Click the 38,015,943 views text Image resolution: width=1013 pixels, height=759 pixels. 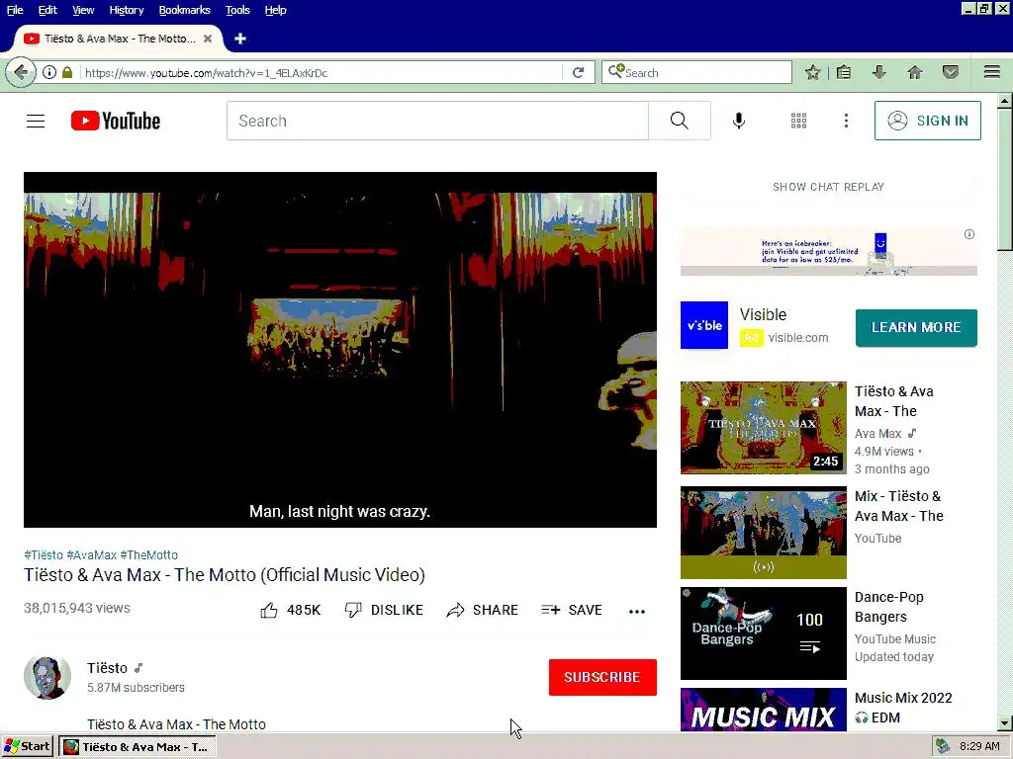(77, 608)
